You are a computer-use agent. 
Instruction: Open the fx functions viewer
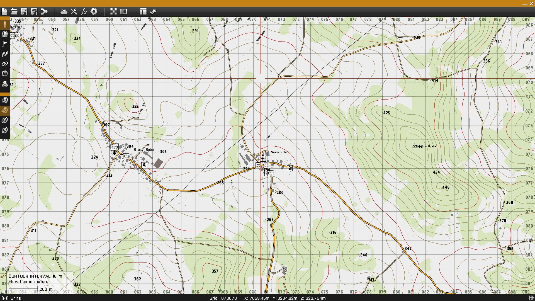[84, 11]
